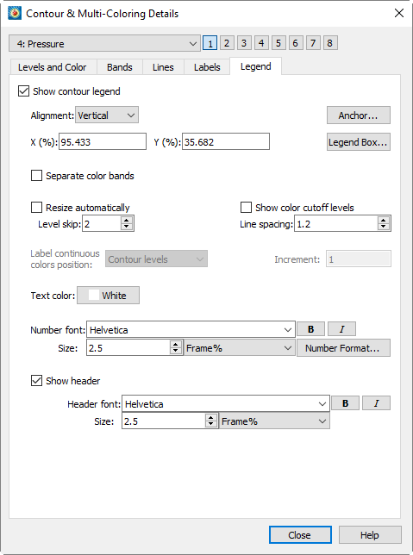Toggle bold for Header font
Viewport: 413px width, 555px height.
346,403
